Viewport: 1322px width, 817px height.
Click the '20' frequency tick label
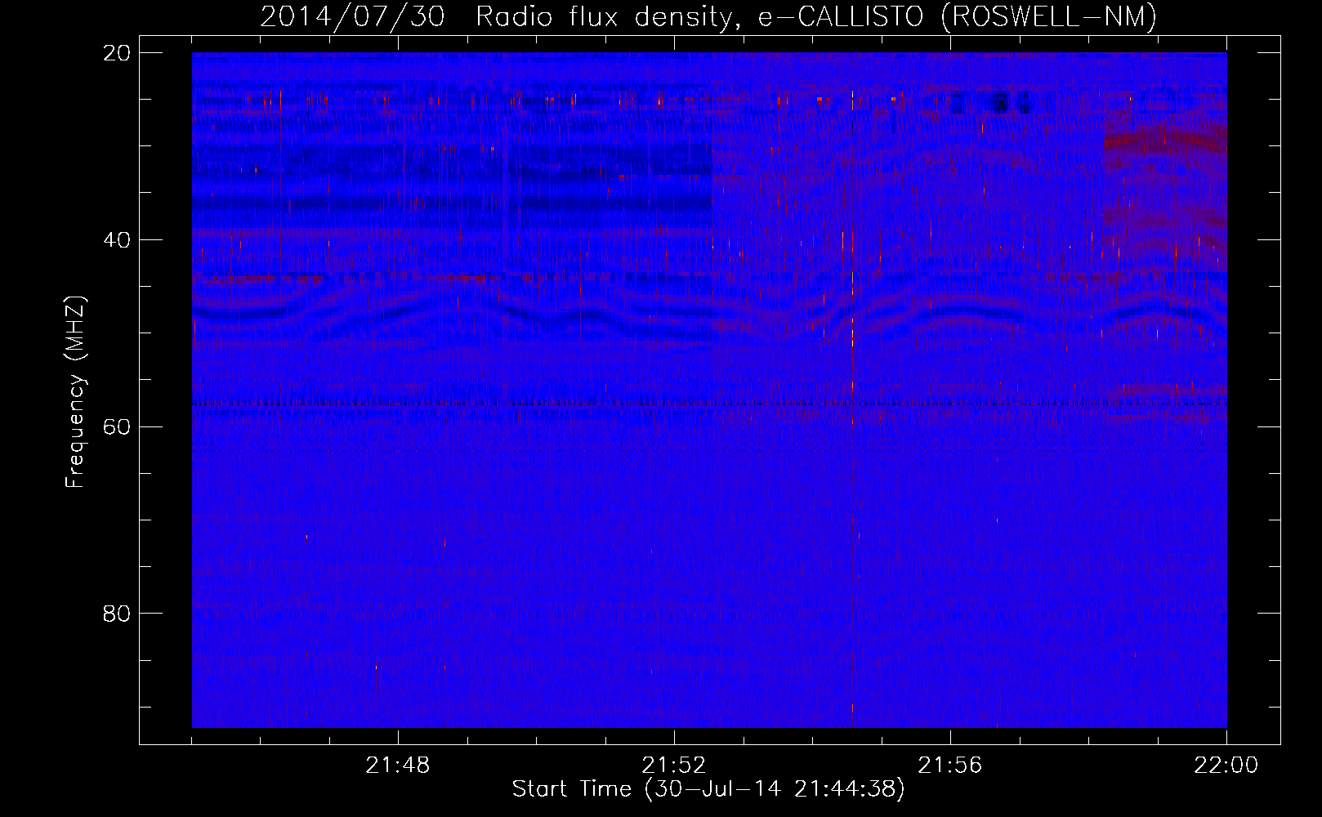[x=117, y=53]
